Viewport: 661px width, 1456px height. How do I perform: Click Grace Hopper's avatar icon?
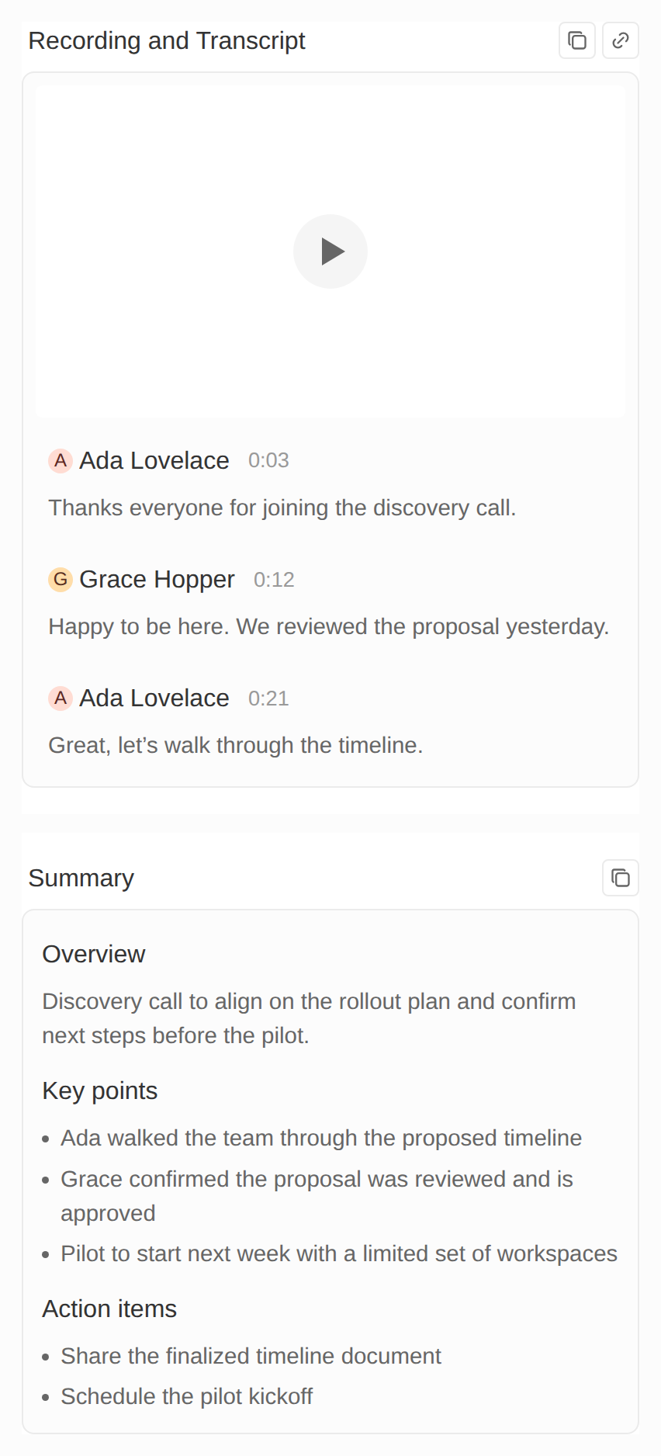[61, 580]
